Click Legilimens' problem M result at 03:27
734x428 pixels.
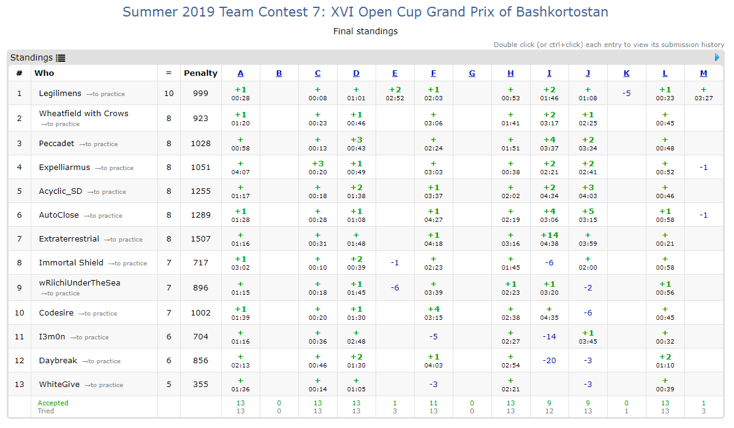[x=703, y=94]
